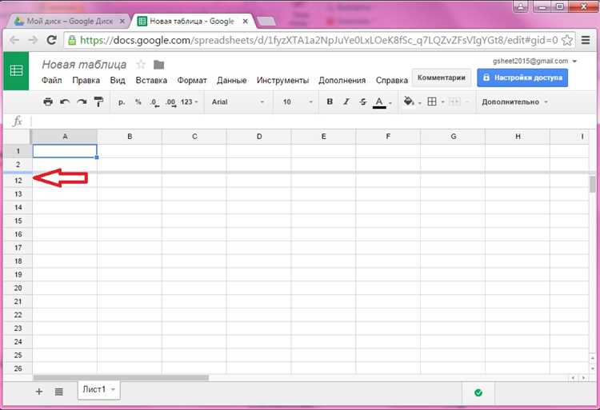Select row 12 header

18,181
